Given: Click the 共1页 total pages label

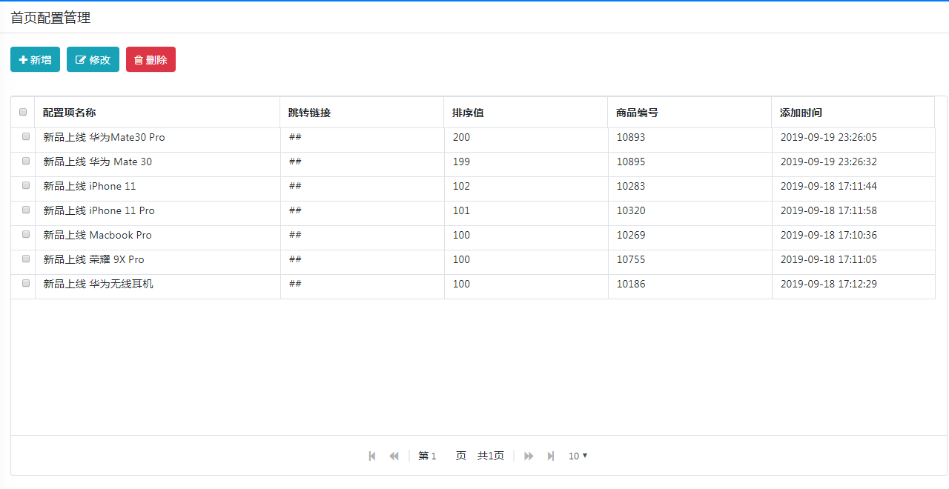Looking at the screenshot, I should [491, 456].
